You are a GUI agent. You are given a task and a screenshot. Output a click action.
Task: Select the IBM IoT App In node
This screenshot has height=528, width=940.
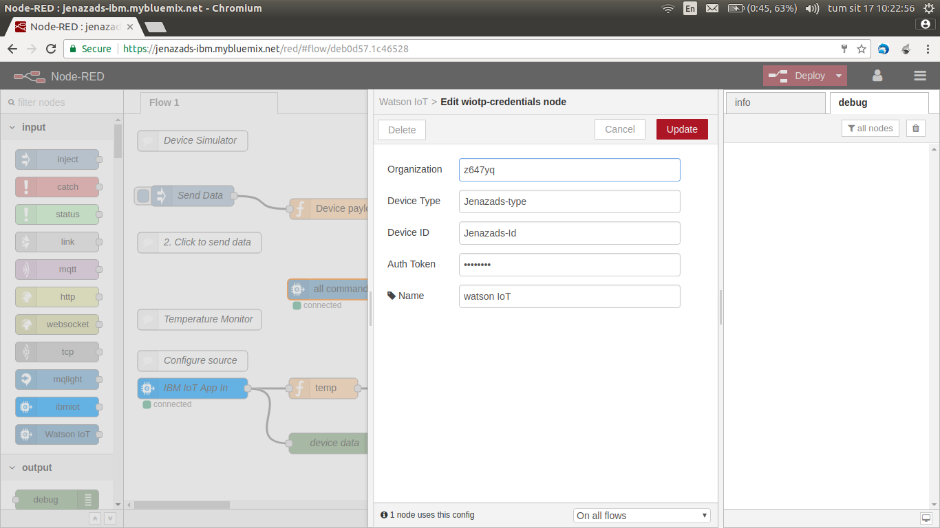[193, 388]
